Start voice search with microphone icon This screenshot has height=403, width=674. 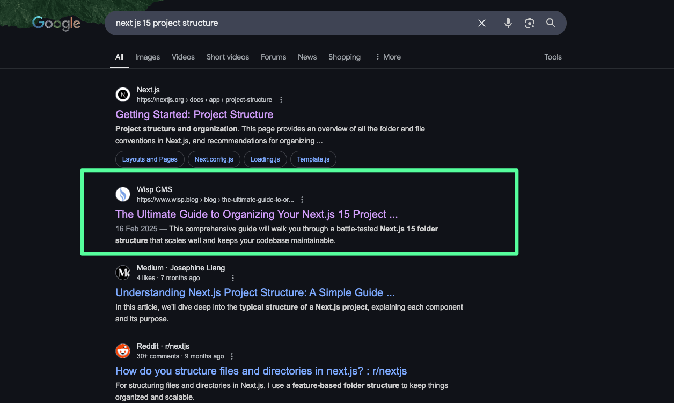point(508,23)
